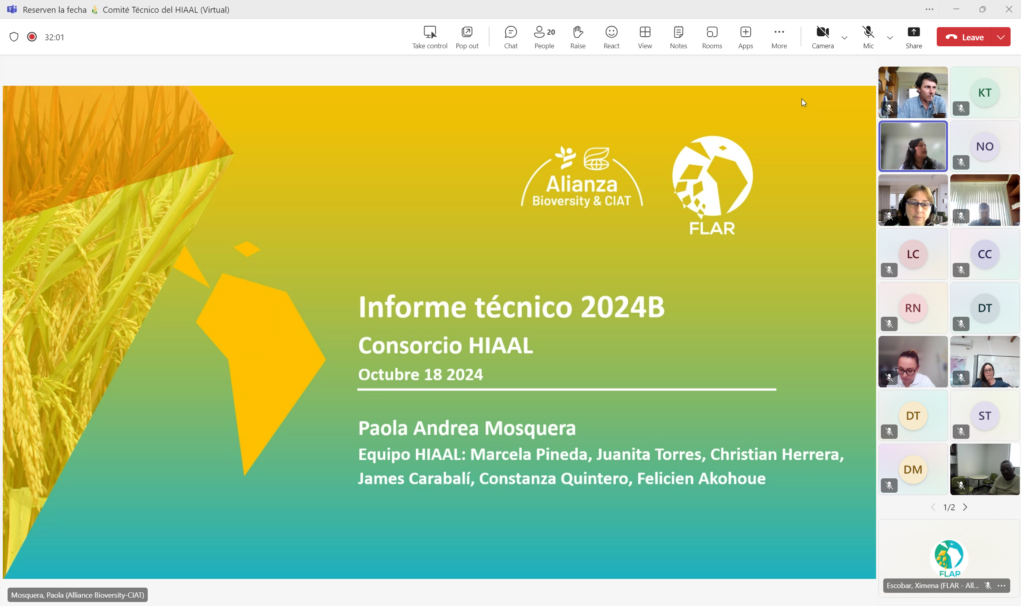Click the Octubre 18 2024 slide date
1021x606 pixels.
(x=420, y=375)
